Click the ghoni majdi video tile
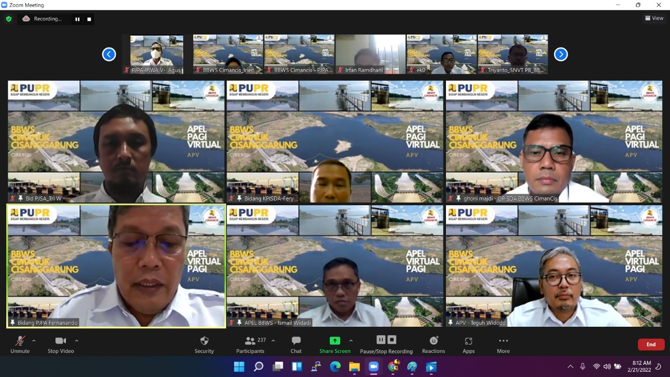670x377 pixels. click(554, 141)
